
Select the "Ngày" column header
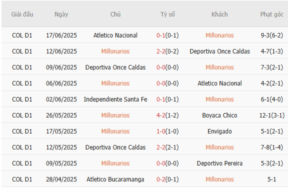(61, 14)
